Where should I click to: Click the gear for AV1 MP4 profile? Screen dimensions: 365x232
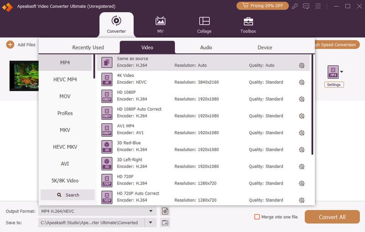click(x=302, y=133)
